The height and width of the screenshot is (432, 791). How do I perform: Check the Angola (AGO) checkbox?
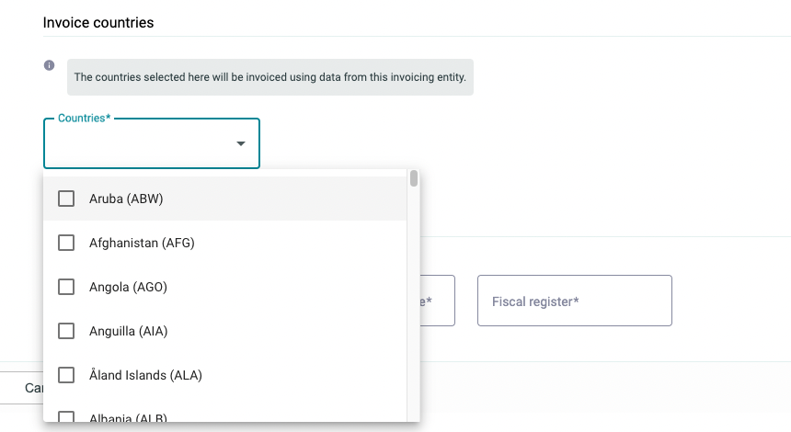pos(66,287)
